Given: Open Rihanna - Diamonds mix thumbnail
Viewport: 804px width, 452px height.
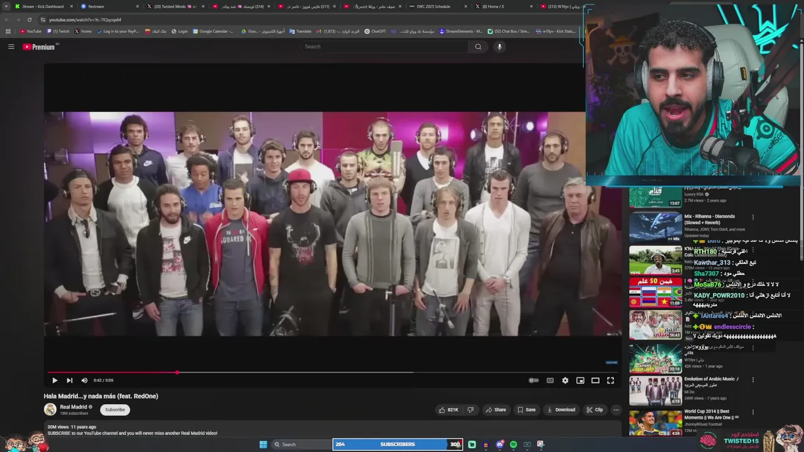Looking at the screenshot, I should [x=655, y=227].
